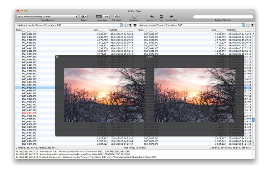The width and height of the screenshot is (270, 169).
Task: Open the Saved Presets dropdown
Action: pos(47,17)
